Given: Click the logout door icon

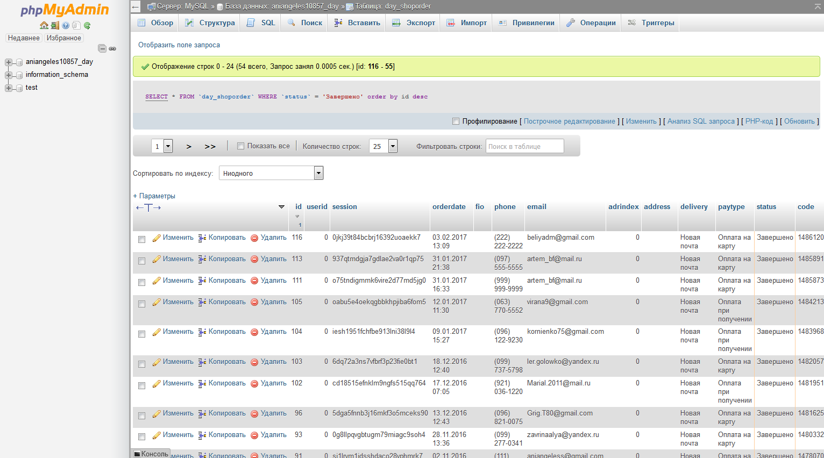Looking at the screenshot, I should click(x=55, y=25).
